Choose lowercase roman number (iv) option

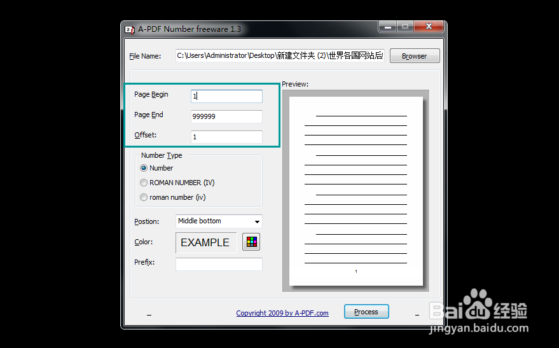click(x=173, y=197)
